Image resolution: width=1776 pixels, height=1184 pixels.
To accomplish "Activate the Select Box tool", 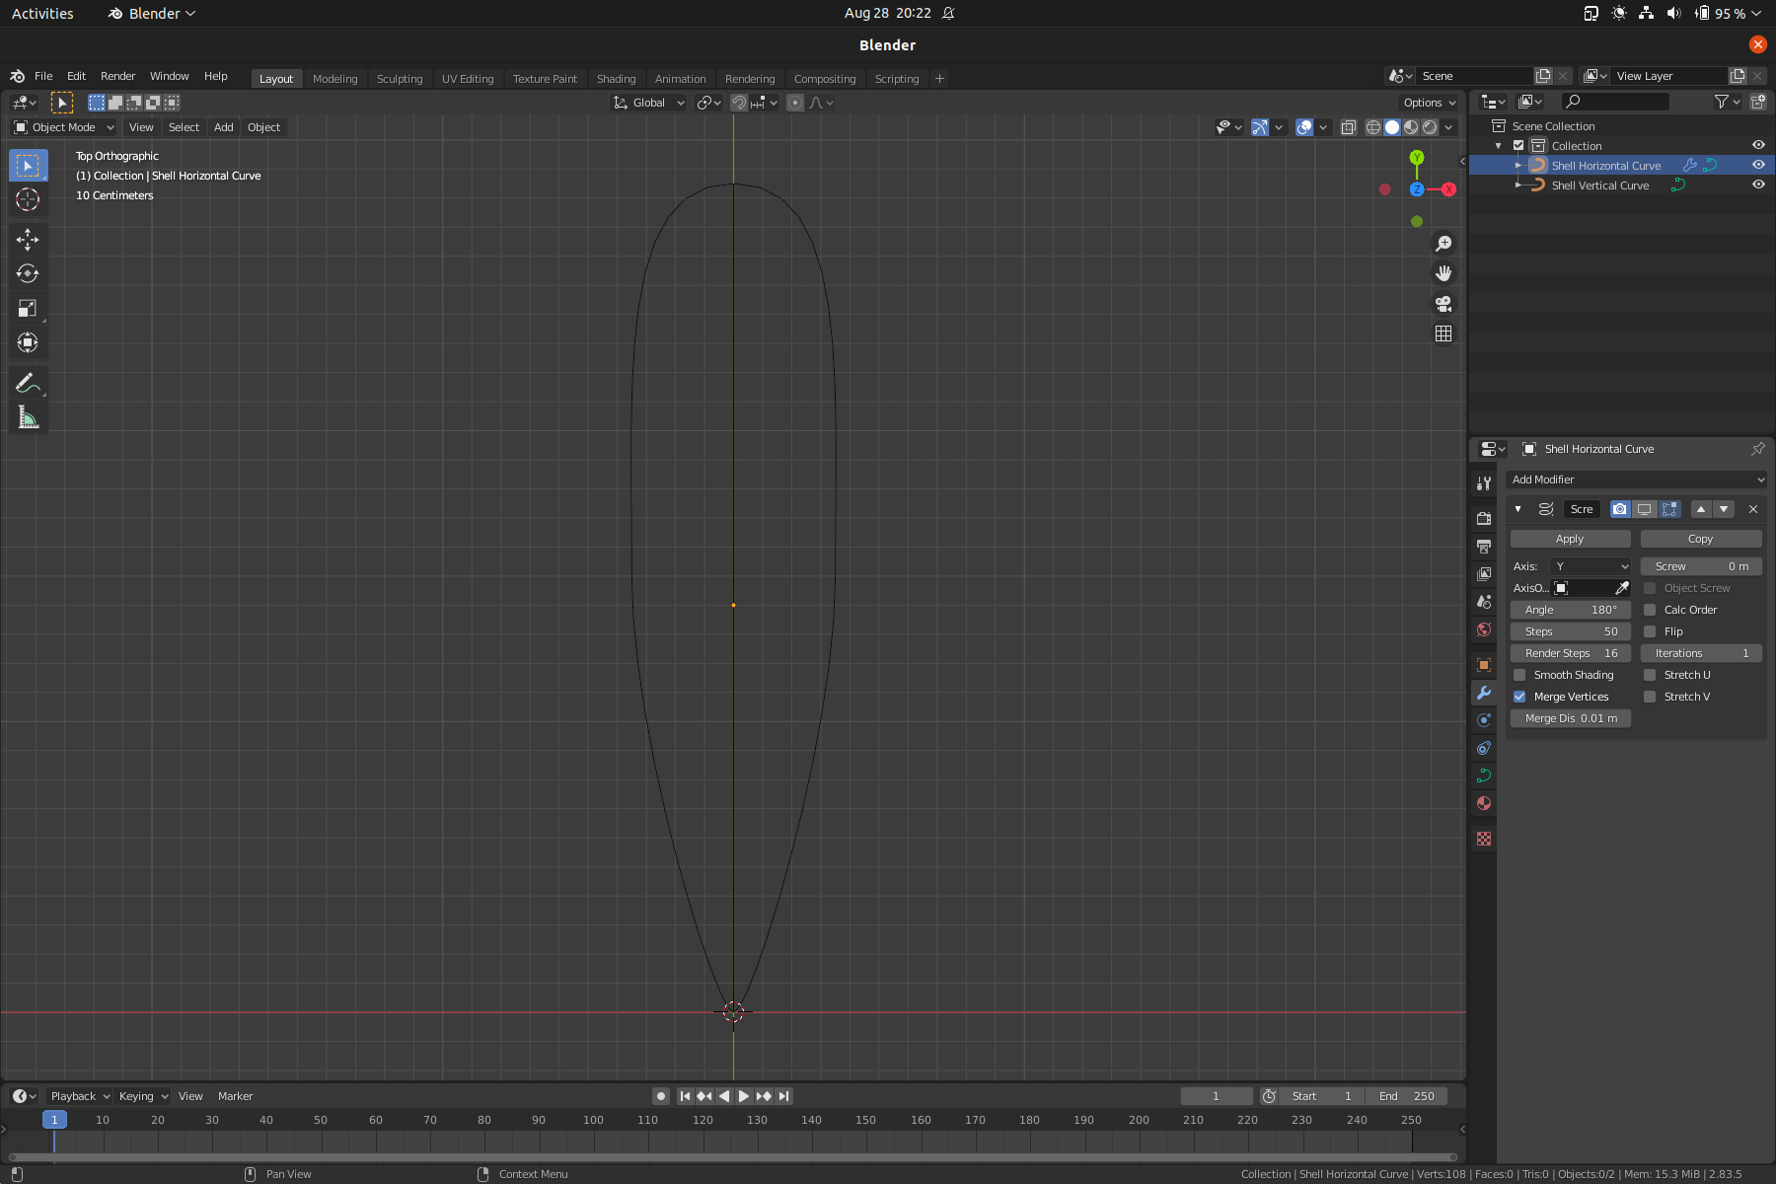I will [x=28, y=165].
